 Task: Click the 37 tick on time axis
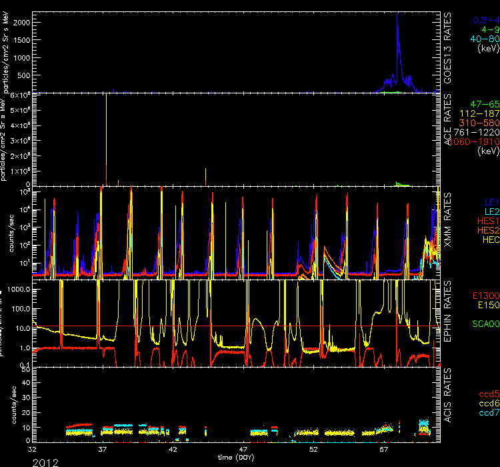point(103,450)
